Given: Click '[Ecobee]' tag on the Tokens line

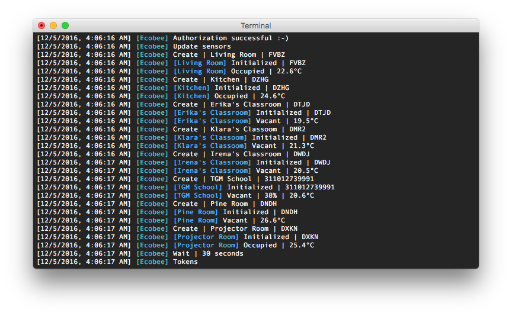Looking at the screenshot, I should pyautogui.click(x=152, y=262).
